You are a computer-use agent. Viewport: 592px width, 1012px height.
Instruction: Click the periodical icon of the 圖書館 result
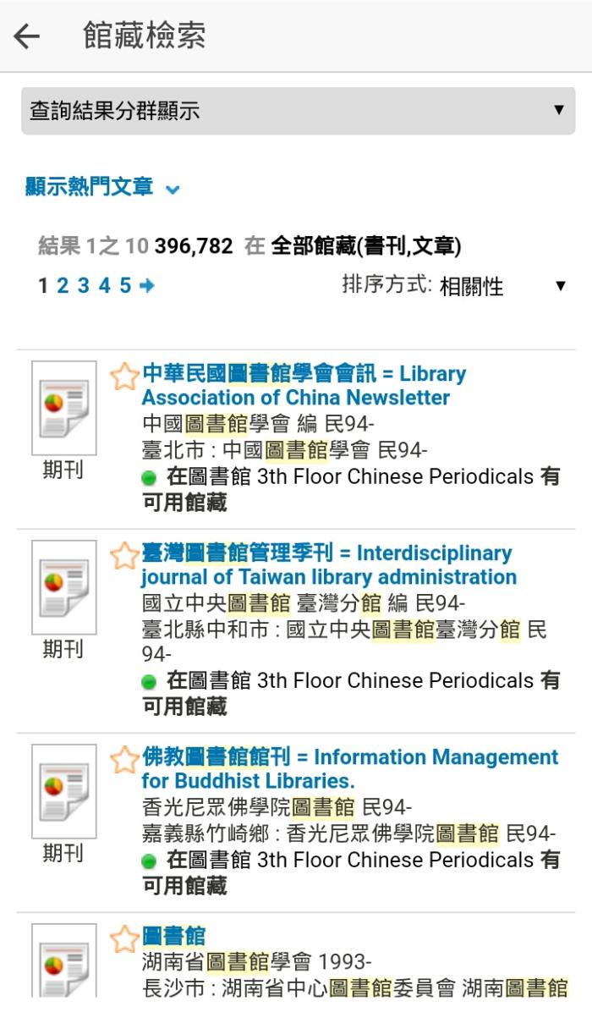(63, 961)
